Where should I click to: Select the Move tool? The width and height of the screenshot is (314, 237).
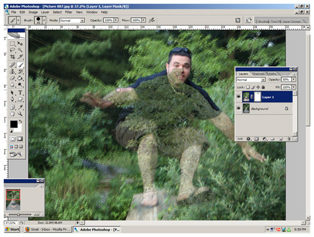[x=20, y=44]
